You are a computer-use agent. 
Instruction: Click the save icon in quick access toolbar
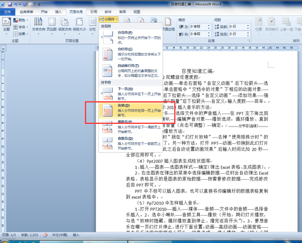pos(10,4)
